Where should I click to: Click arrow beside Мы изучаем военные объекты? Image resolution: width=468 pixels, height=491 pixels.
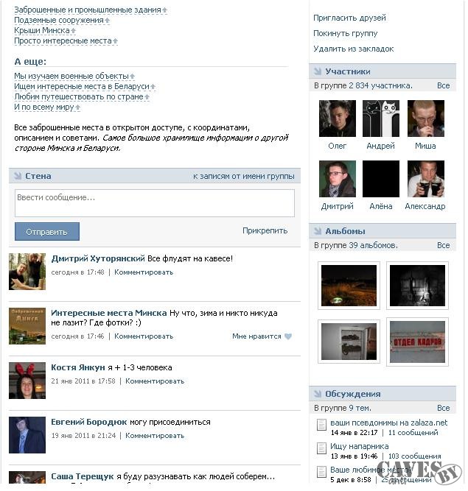[133, 77]
